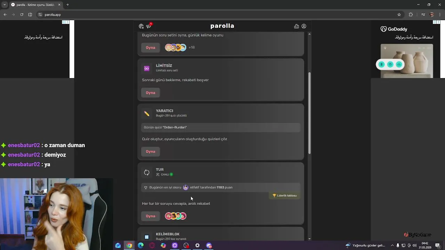Open Opera browser in taskbar
The image size is (445, 250).
pyautogui.click(x=152, y=245)
